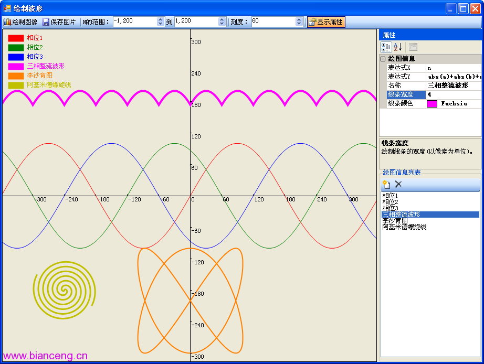Toggle the 显示属性 show properties button
This screenshot has height=364, width=484.
(326, 22)
